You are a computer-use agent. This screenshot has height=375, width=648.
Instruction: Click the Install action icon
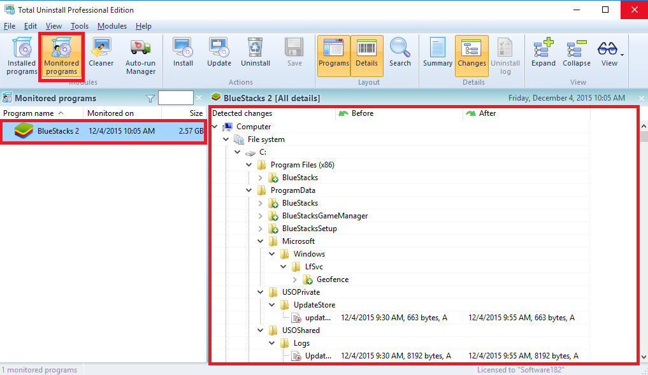183,53
